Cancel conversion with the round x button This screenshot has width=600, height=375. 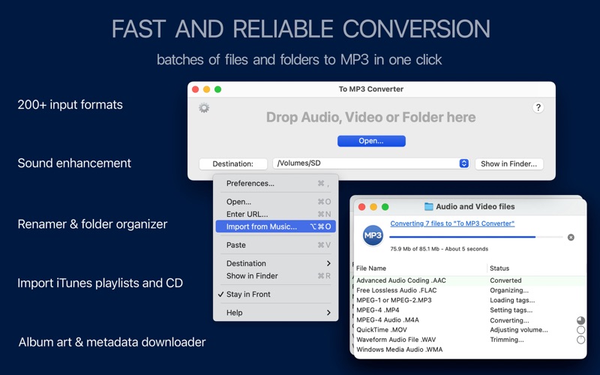point(571,237)
